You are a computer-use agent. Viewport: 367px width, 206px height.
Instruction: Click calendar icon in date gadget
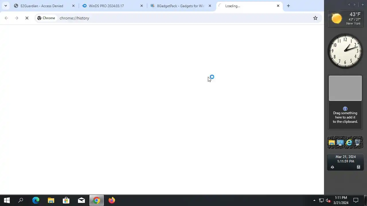358,167
